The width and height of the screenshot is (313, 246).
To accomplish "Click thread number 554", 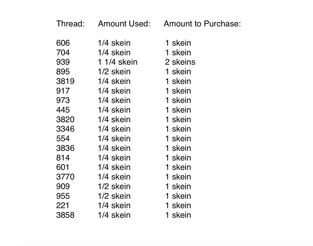I will 63,138.
